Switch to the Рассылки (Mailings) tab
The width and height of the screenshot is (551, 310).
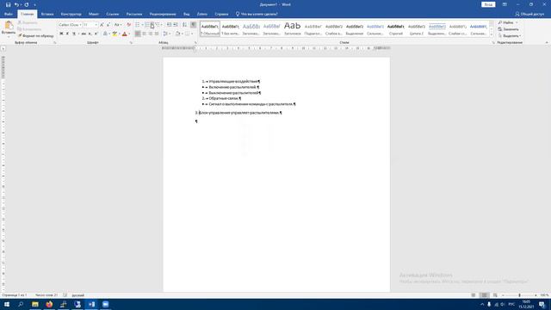134,14
